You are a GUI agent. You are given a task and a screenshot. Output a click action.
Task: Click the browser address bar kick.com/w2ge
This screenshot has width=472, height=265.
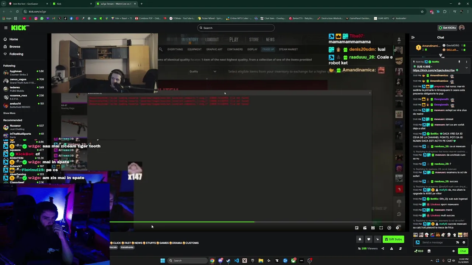[x=221, y=11]
